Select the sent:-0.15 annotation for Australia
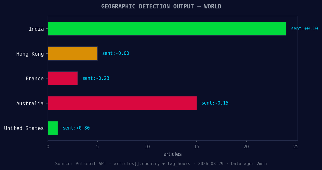Image resolution: width=322 pixels, height=170 pixels. tap(215, 103)
